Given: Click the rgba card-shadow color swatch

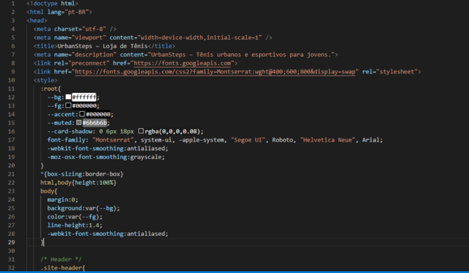Looking at the screenshot, I should coord(140,131).
